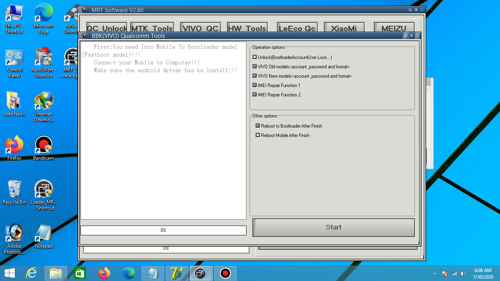Click the 0% progress bar

click(163, 230)
